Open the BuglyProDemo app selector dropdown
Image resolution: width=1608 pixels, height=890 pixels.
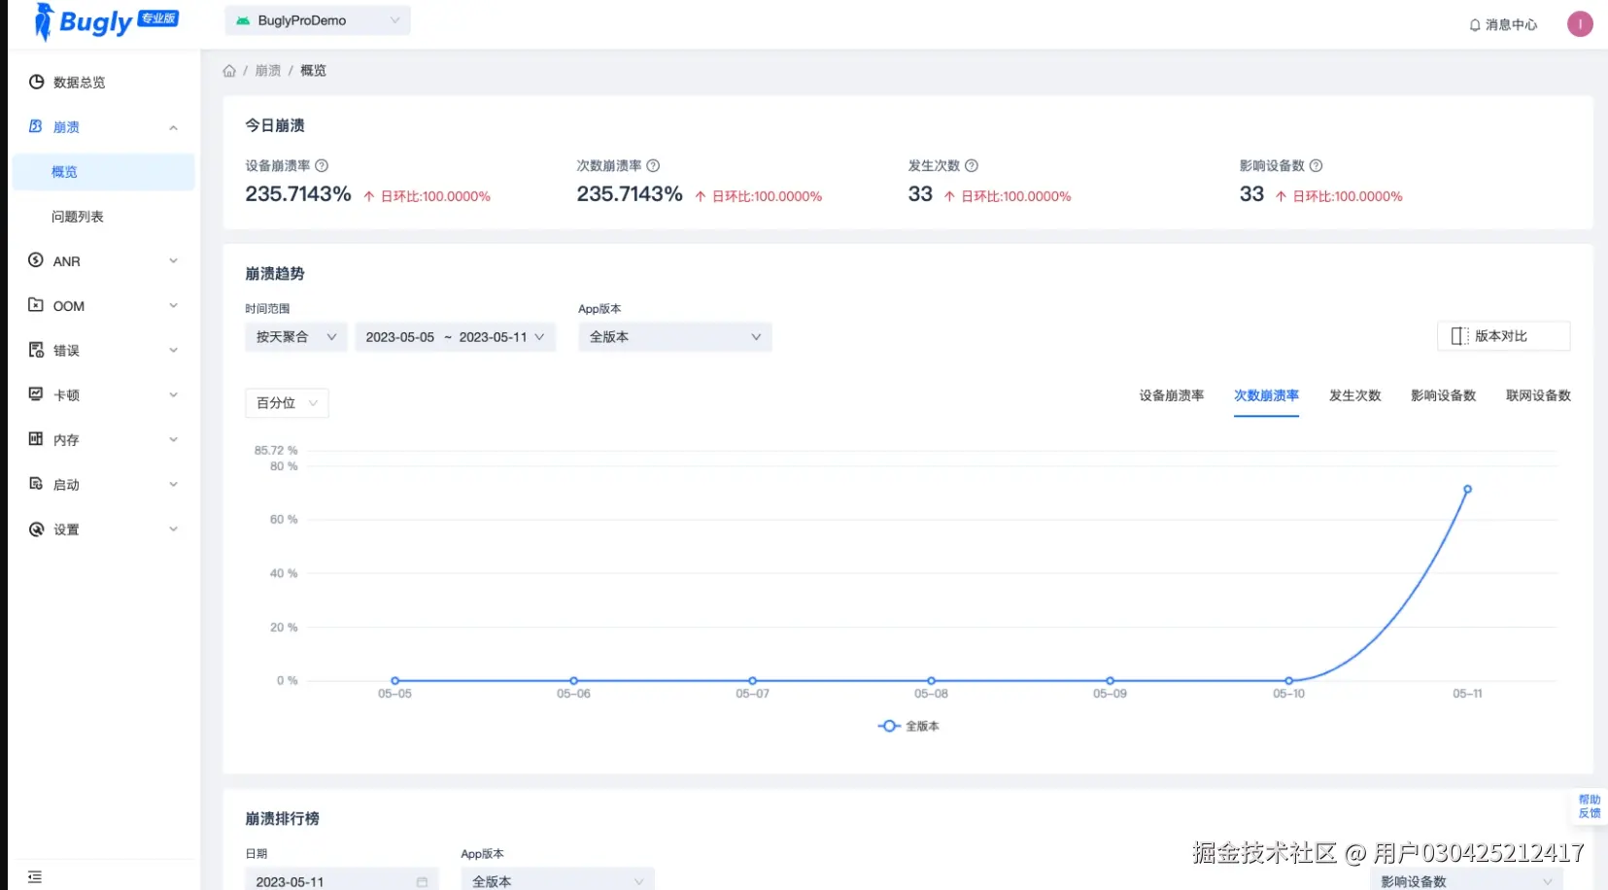tap(318, 20)
